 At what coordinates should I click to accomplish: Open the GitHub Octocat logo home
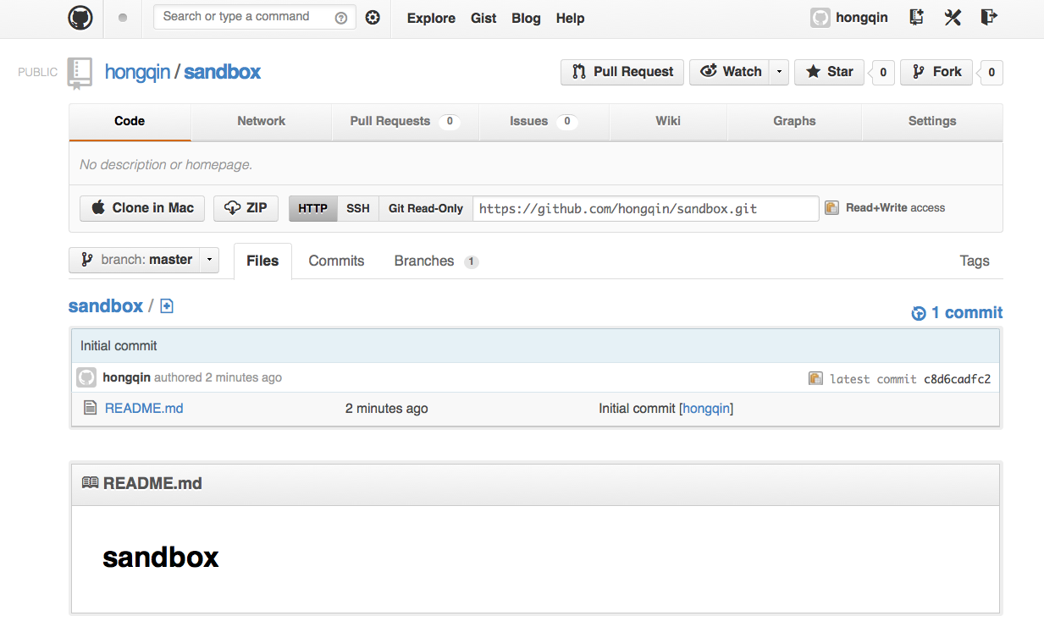point(80,18)
